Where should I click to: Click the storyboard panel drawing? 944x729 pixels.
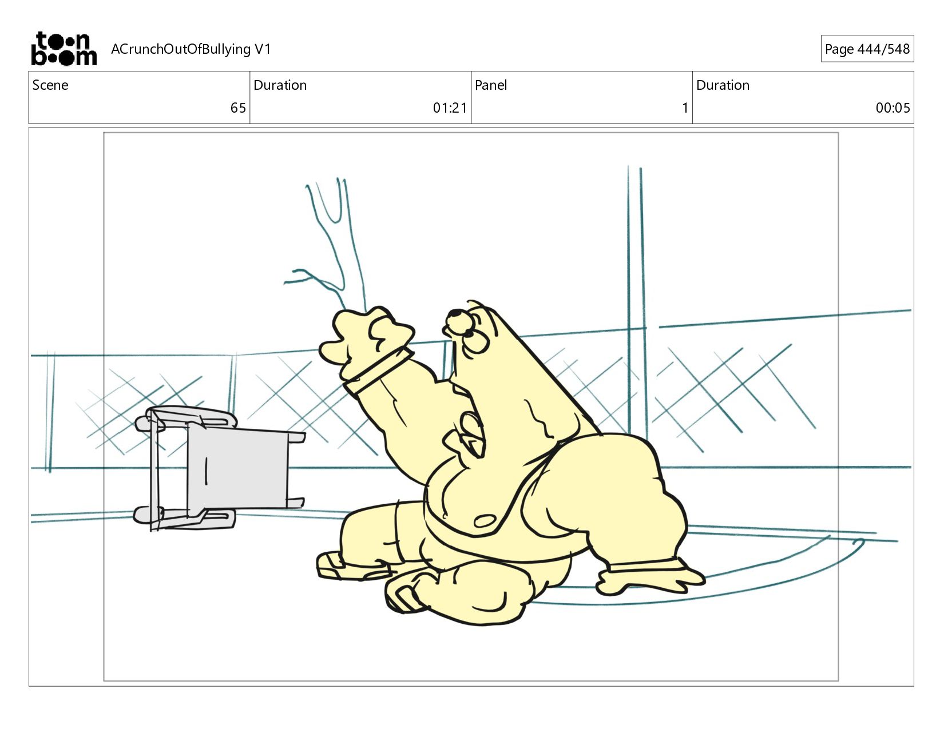tap(471, 407)
